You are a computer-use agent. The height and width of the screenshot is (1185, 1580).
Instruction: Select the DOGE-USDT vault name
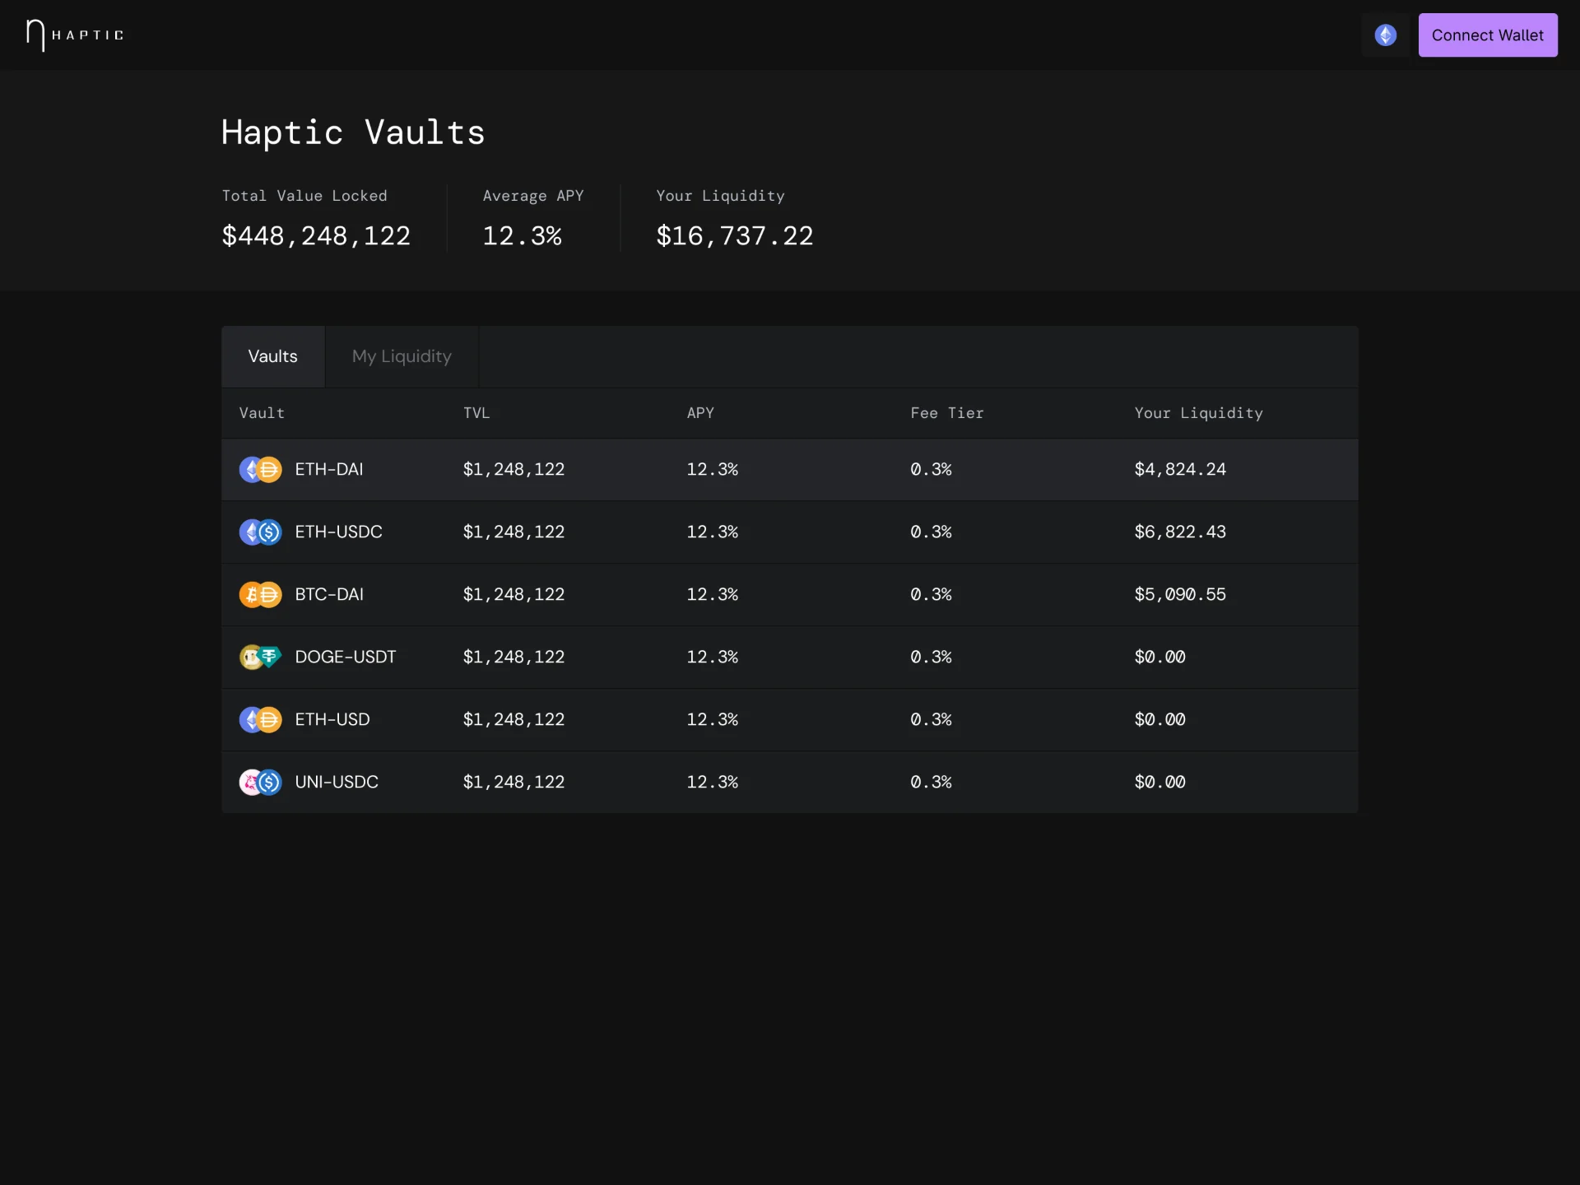[346, 657]
